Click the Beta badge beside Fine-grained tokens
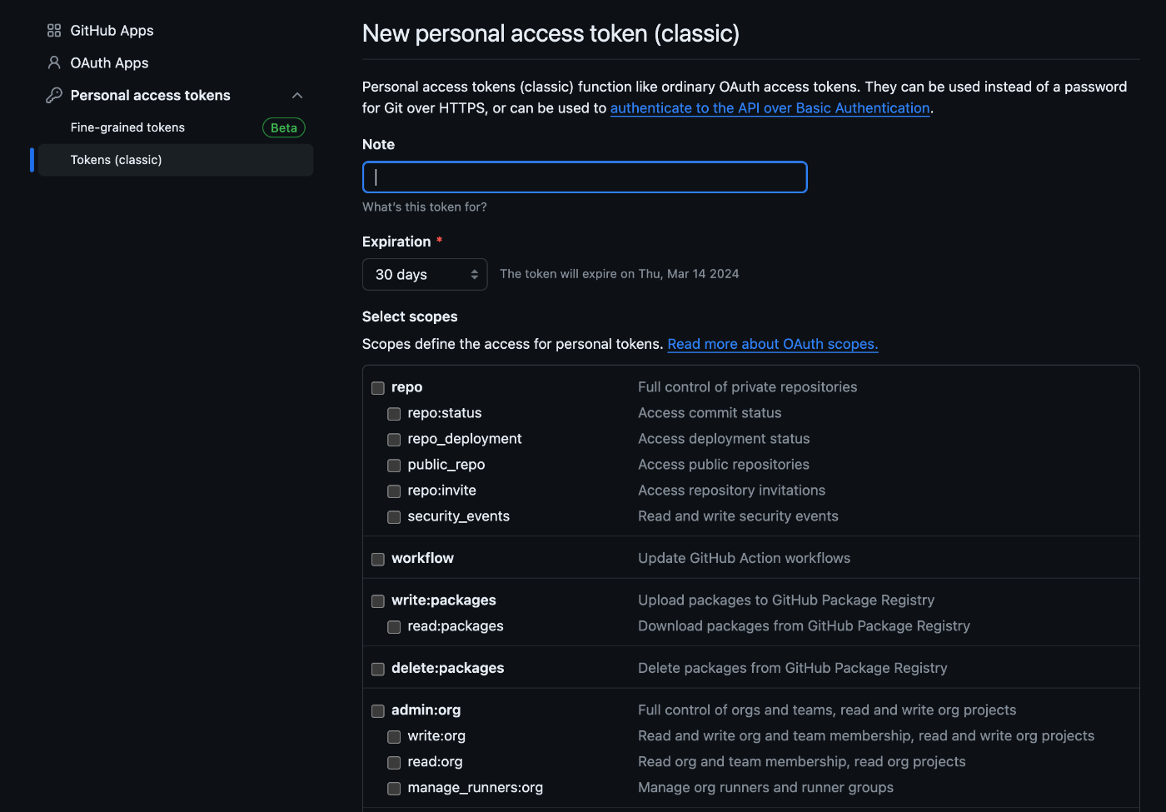Screen dimensions: 1166x812 pyautogui.click(x=284, y=127)
